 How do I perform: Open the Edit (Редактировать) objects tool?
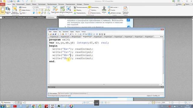55,10
